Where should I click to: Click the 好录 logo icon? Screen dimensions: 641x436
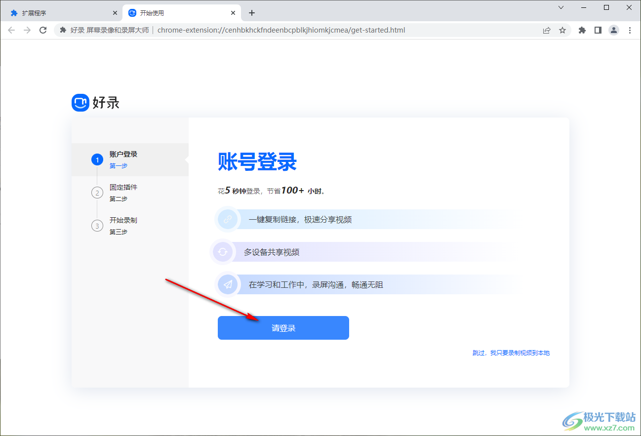coord(80,103)
